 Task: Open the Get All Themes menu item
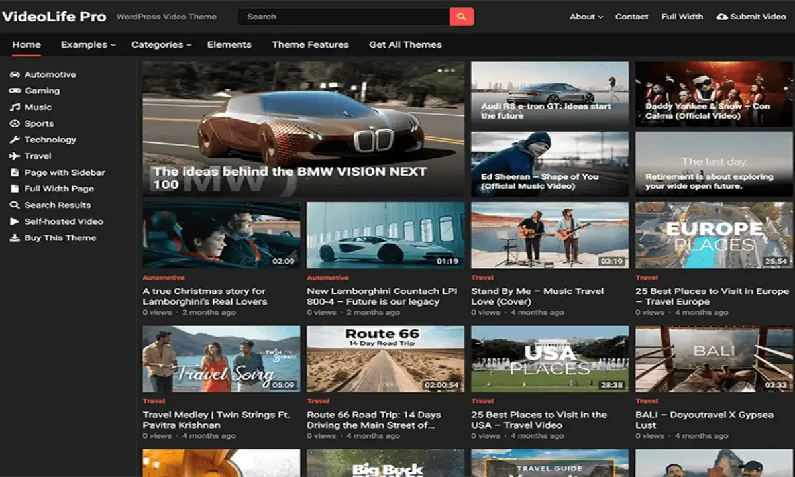click(x=405, y=45)
